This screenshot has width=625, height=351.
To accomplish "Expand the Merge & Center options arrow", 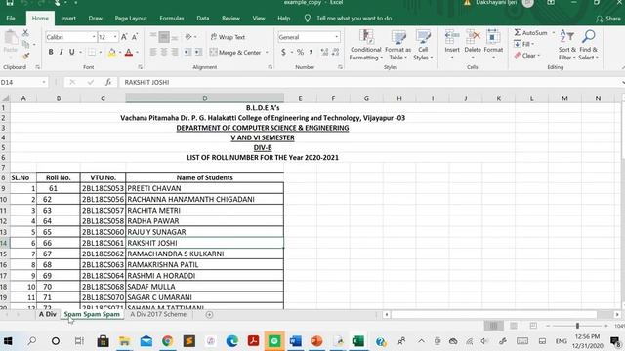I will [267, 52].
